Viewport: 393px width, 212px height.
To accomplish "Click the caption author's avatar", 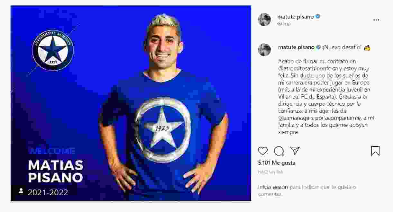I will click(264, 50).
